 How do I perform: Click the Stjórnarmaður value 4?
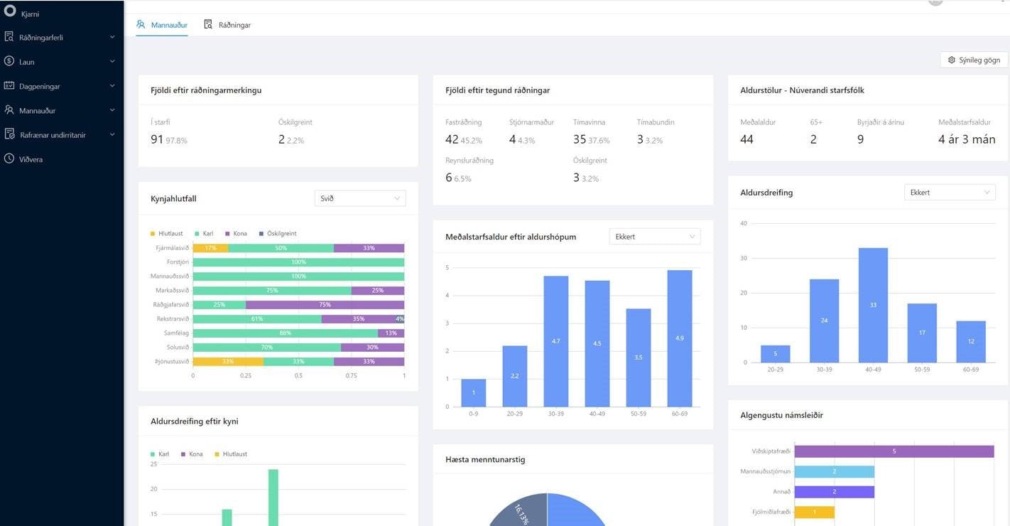[513, 139]
